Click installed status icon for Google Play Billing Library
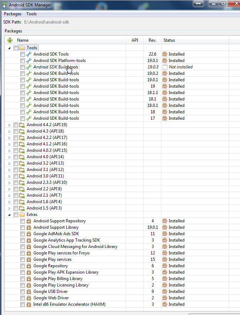Image resolution: width=240 pixels, height=315 pixels. pos(165,279)
